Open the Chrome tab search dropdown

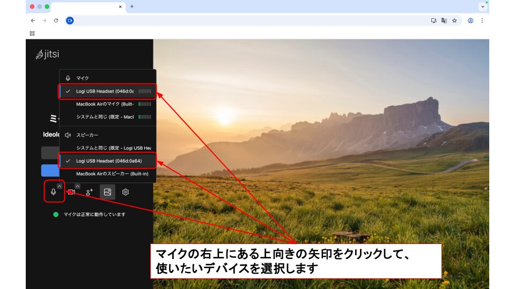tap(482, 7)
